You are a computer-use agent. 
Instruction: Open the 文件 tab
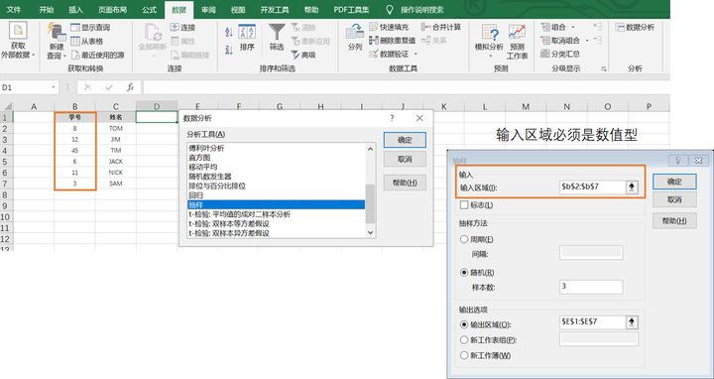14,10
